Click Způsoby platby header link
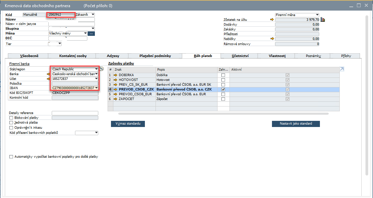 click(x=121, y=63)
